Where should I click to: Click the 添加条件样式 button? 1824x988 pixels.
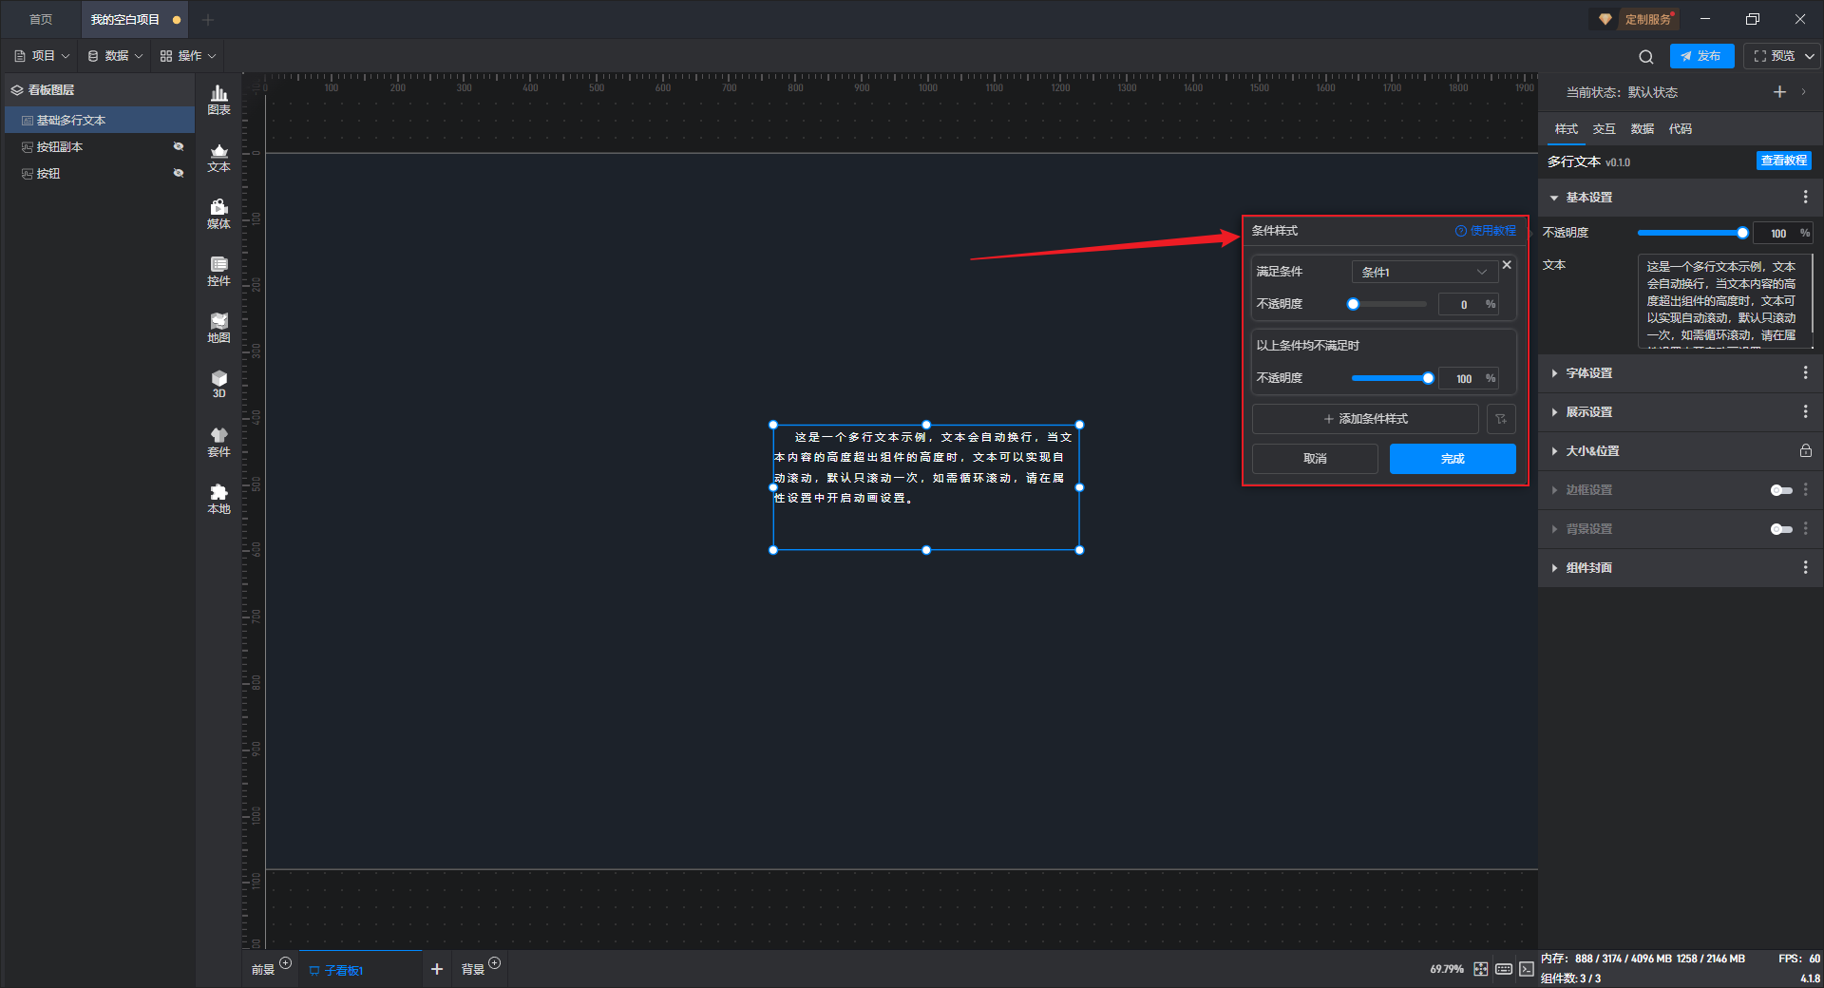click(x=1365, y=419)
